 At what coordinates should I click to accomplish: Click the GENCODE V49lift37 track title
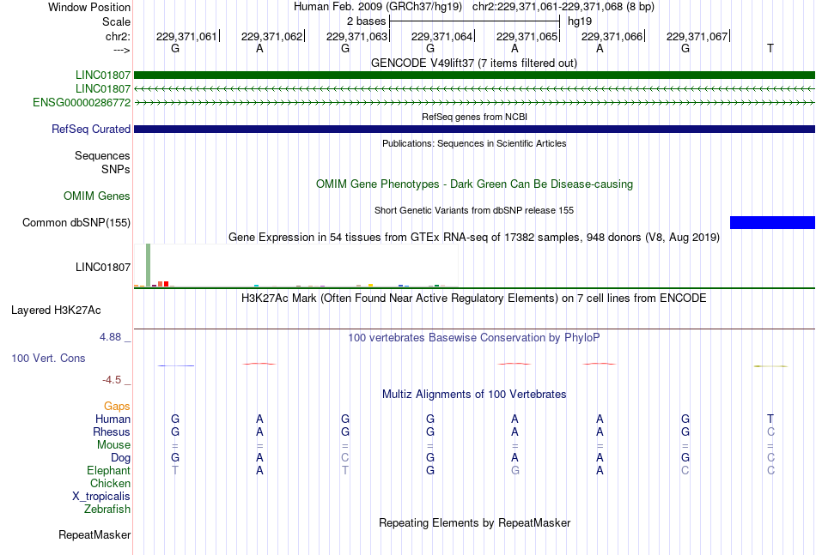click(x=474, y=63)
